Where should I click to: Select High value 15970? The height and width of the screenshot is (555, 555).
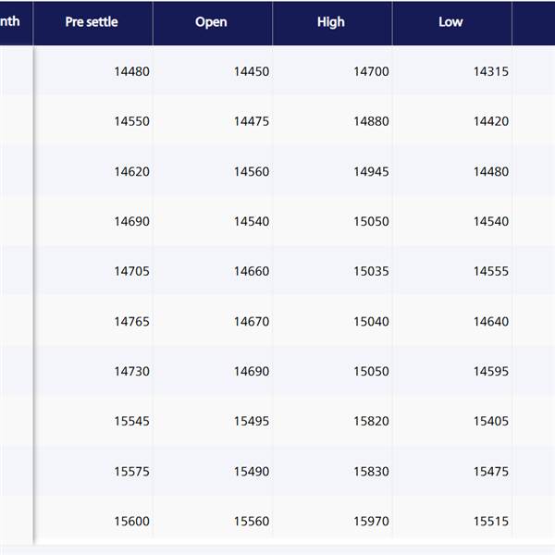(x=371, y=522)
